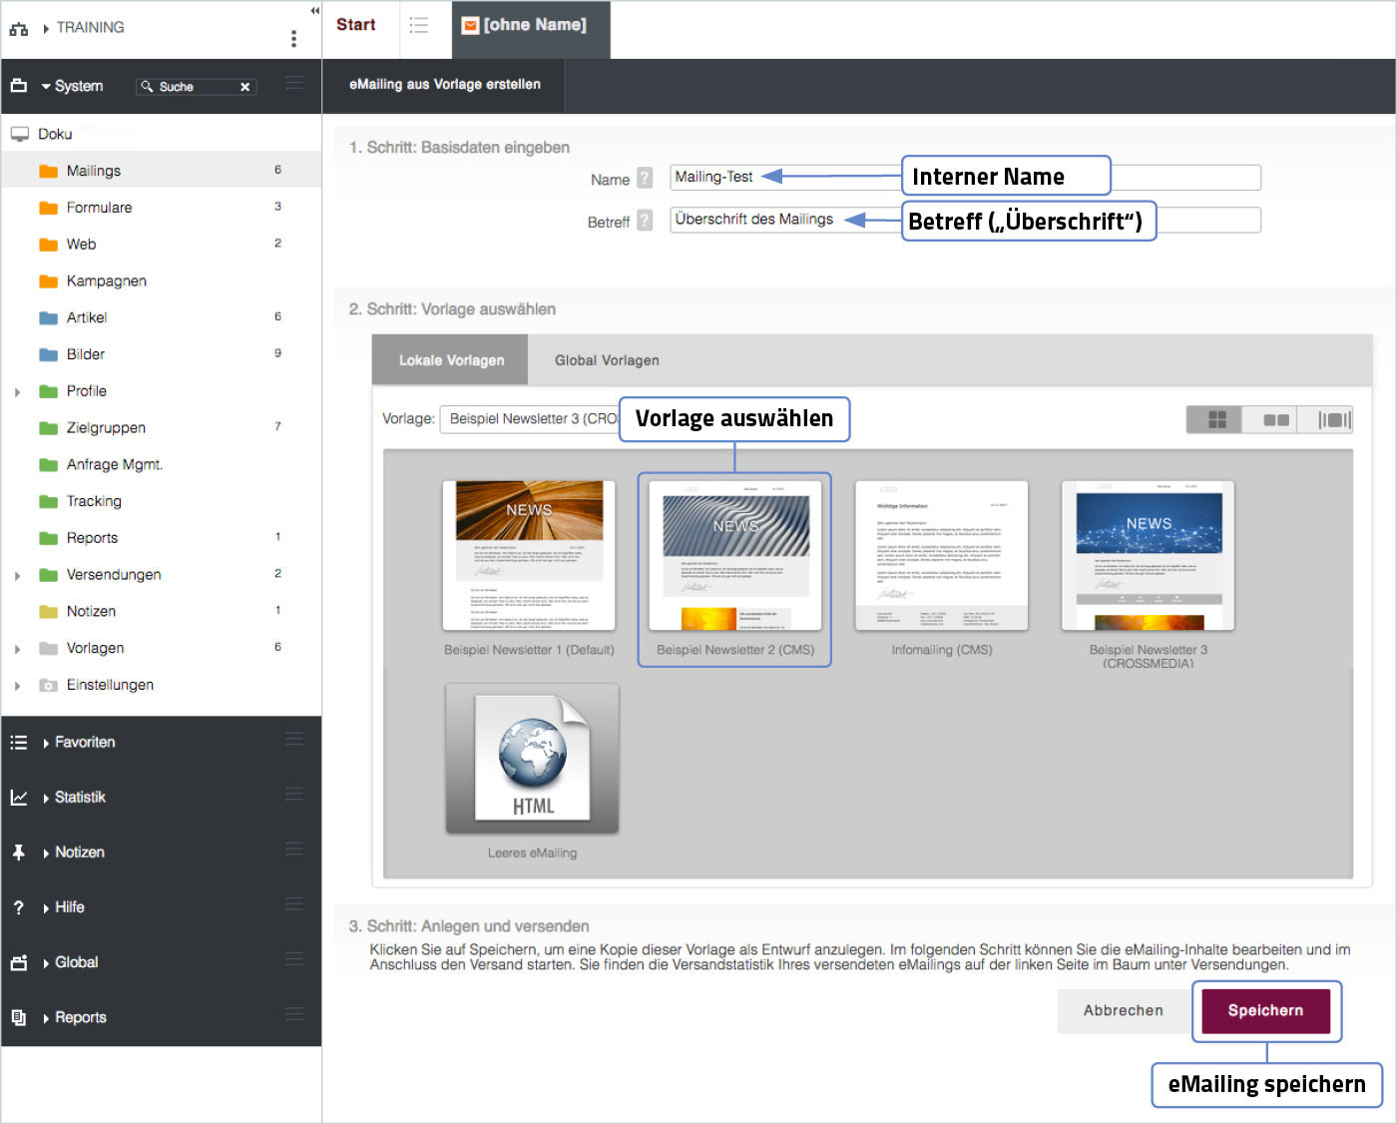Switch to large grid thumbnail view
The height and width of the screenshot is (1124, 1397).
pos(1216,419)
